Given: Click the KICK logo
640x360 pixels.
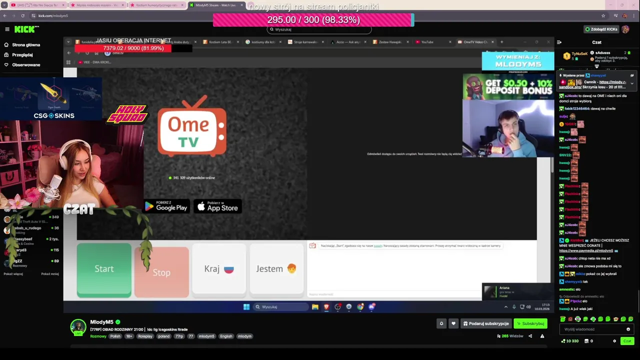Looking at the screenshot, I should [24, 29].
